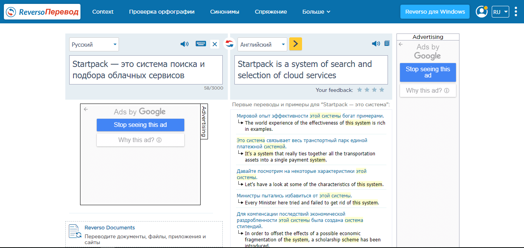The image size is (524, 248).
Task: Click back arrow in left Google ad
Action: click(x=86, y=109)
